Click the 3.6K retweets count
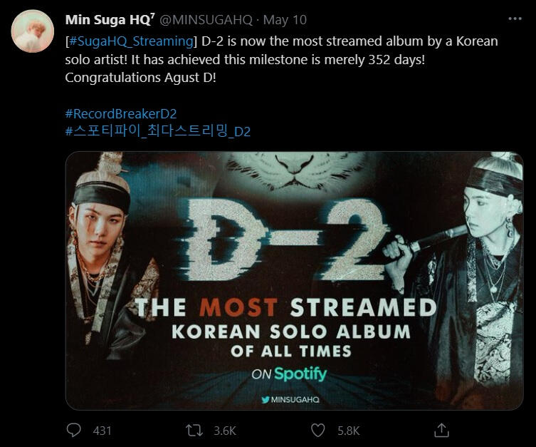 (x=224, y=431)
